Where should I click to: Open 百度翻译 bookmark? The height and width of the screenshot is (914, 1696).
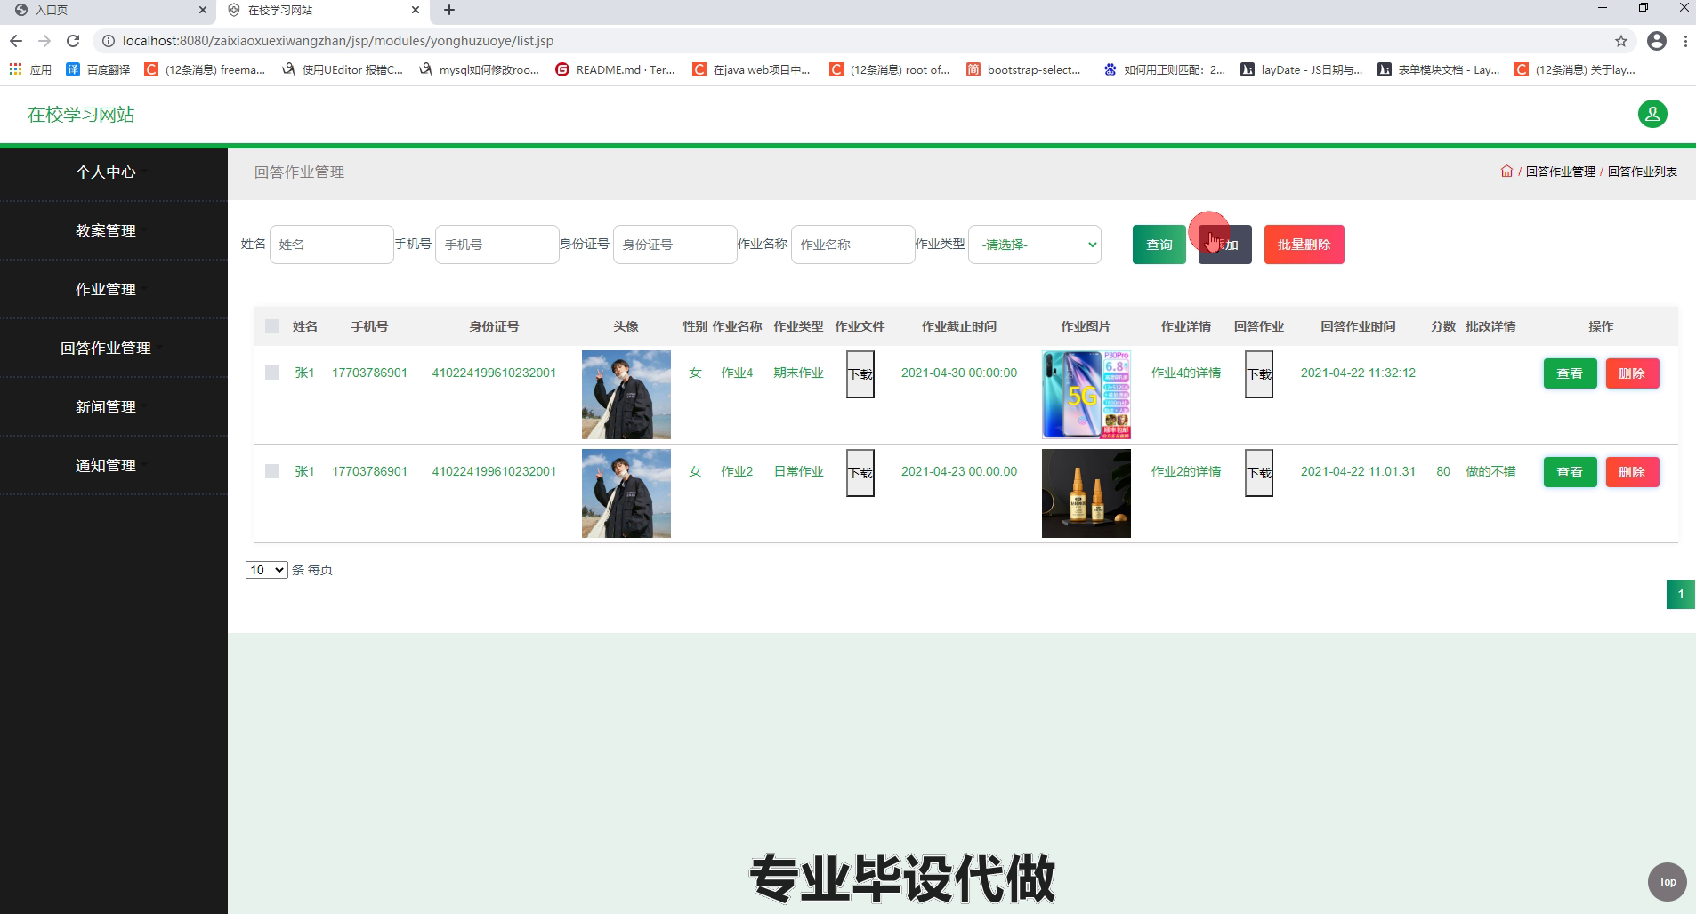[x=98, y=69]
